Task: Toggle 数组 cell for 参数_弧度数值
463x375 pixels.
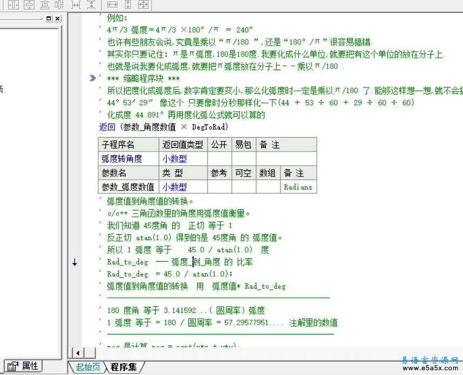Action: tap(268, 187)
